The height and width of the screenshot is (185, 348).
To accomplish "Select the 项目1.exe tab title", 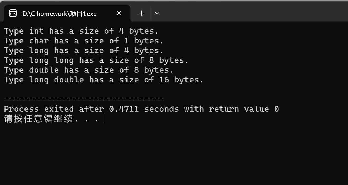I will point(60,13).
